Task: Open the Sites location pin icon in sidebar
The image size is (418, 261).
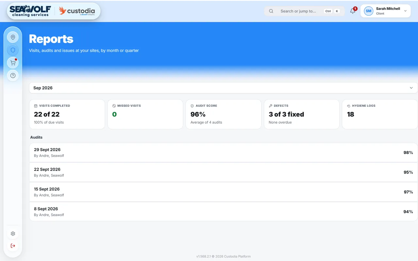Action: (13, 37)
